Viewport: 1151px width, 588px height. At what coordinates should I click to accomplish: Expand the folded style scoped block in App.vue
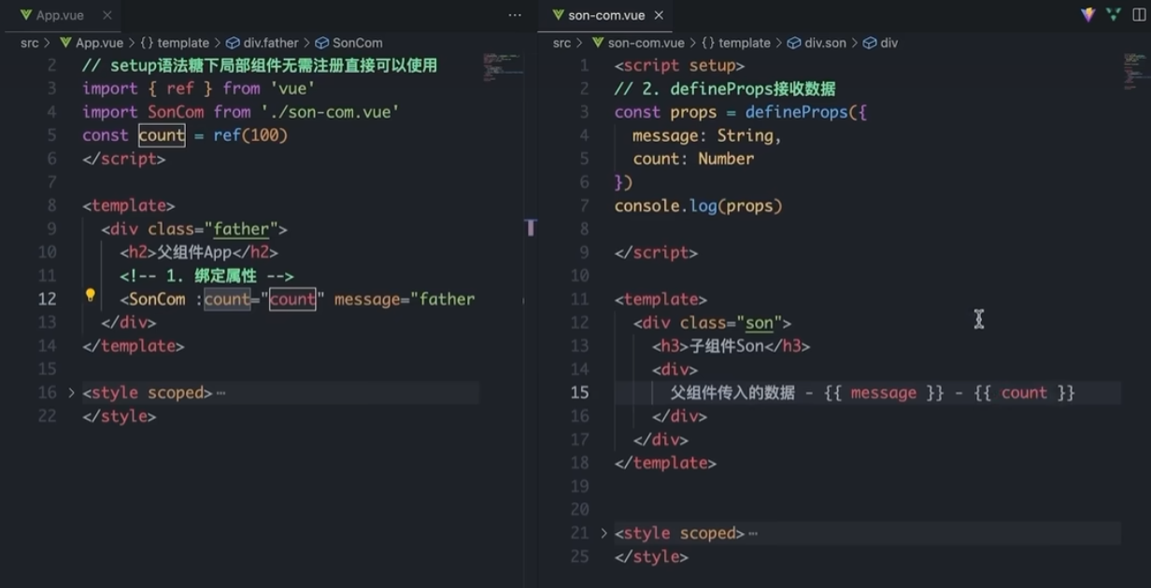point(71,393)
